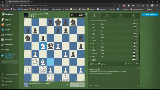Viewport: 160px width, 90px height.
Task: Go to the next move
Action: [x=131, y=63]
